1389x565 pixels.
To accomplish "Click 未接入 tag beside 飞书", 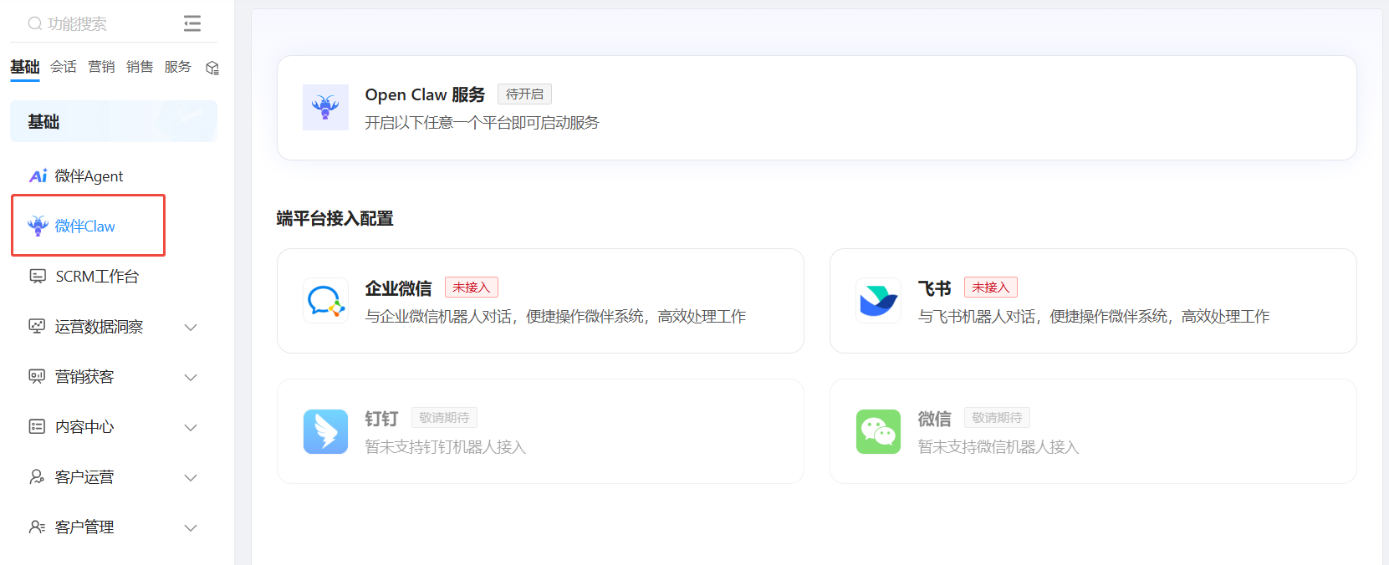I will 991,288.
